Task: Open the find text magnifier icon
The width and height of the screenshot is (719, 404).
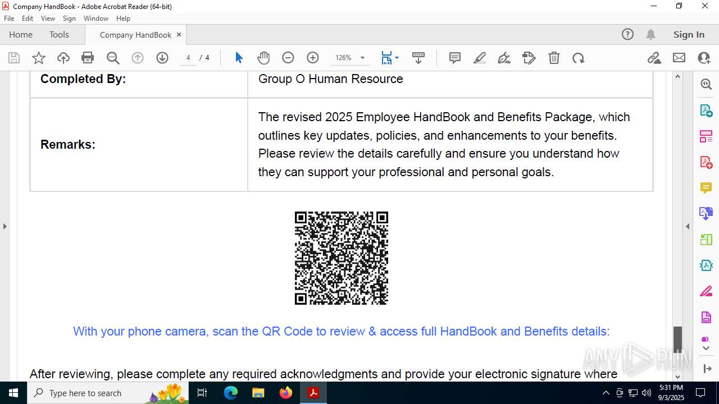Action: click(x=113, y=58)
